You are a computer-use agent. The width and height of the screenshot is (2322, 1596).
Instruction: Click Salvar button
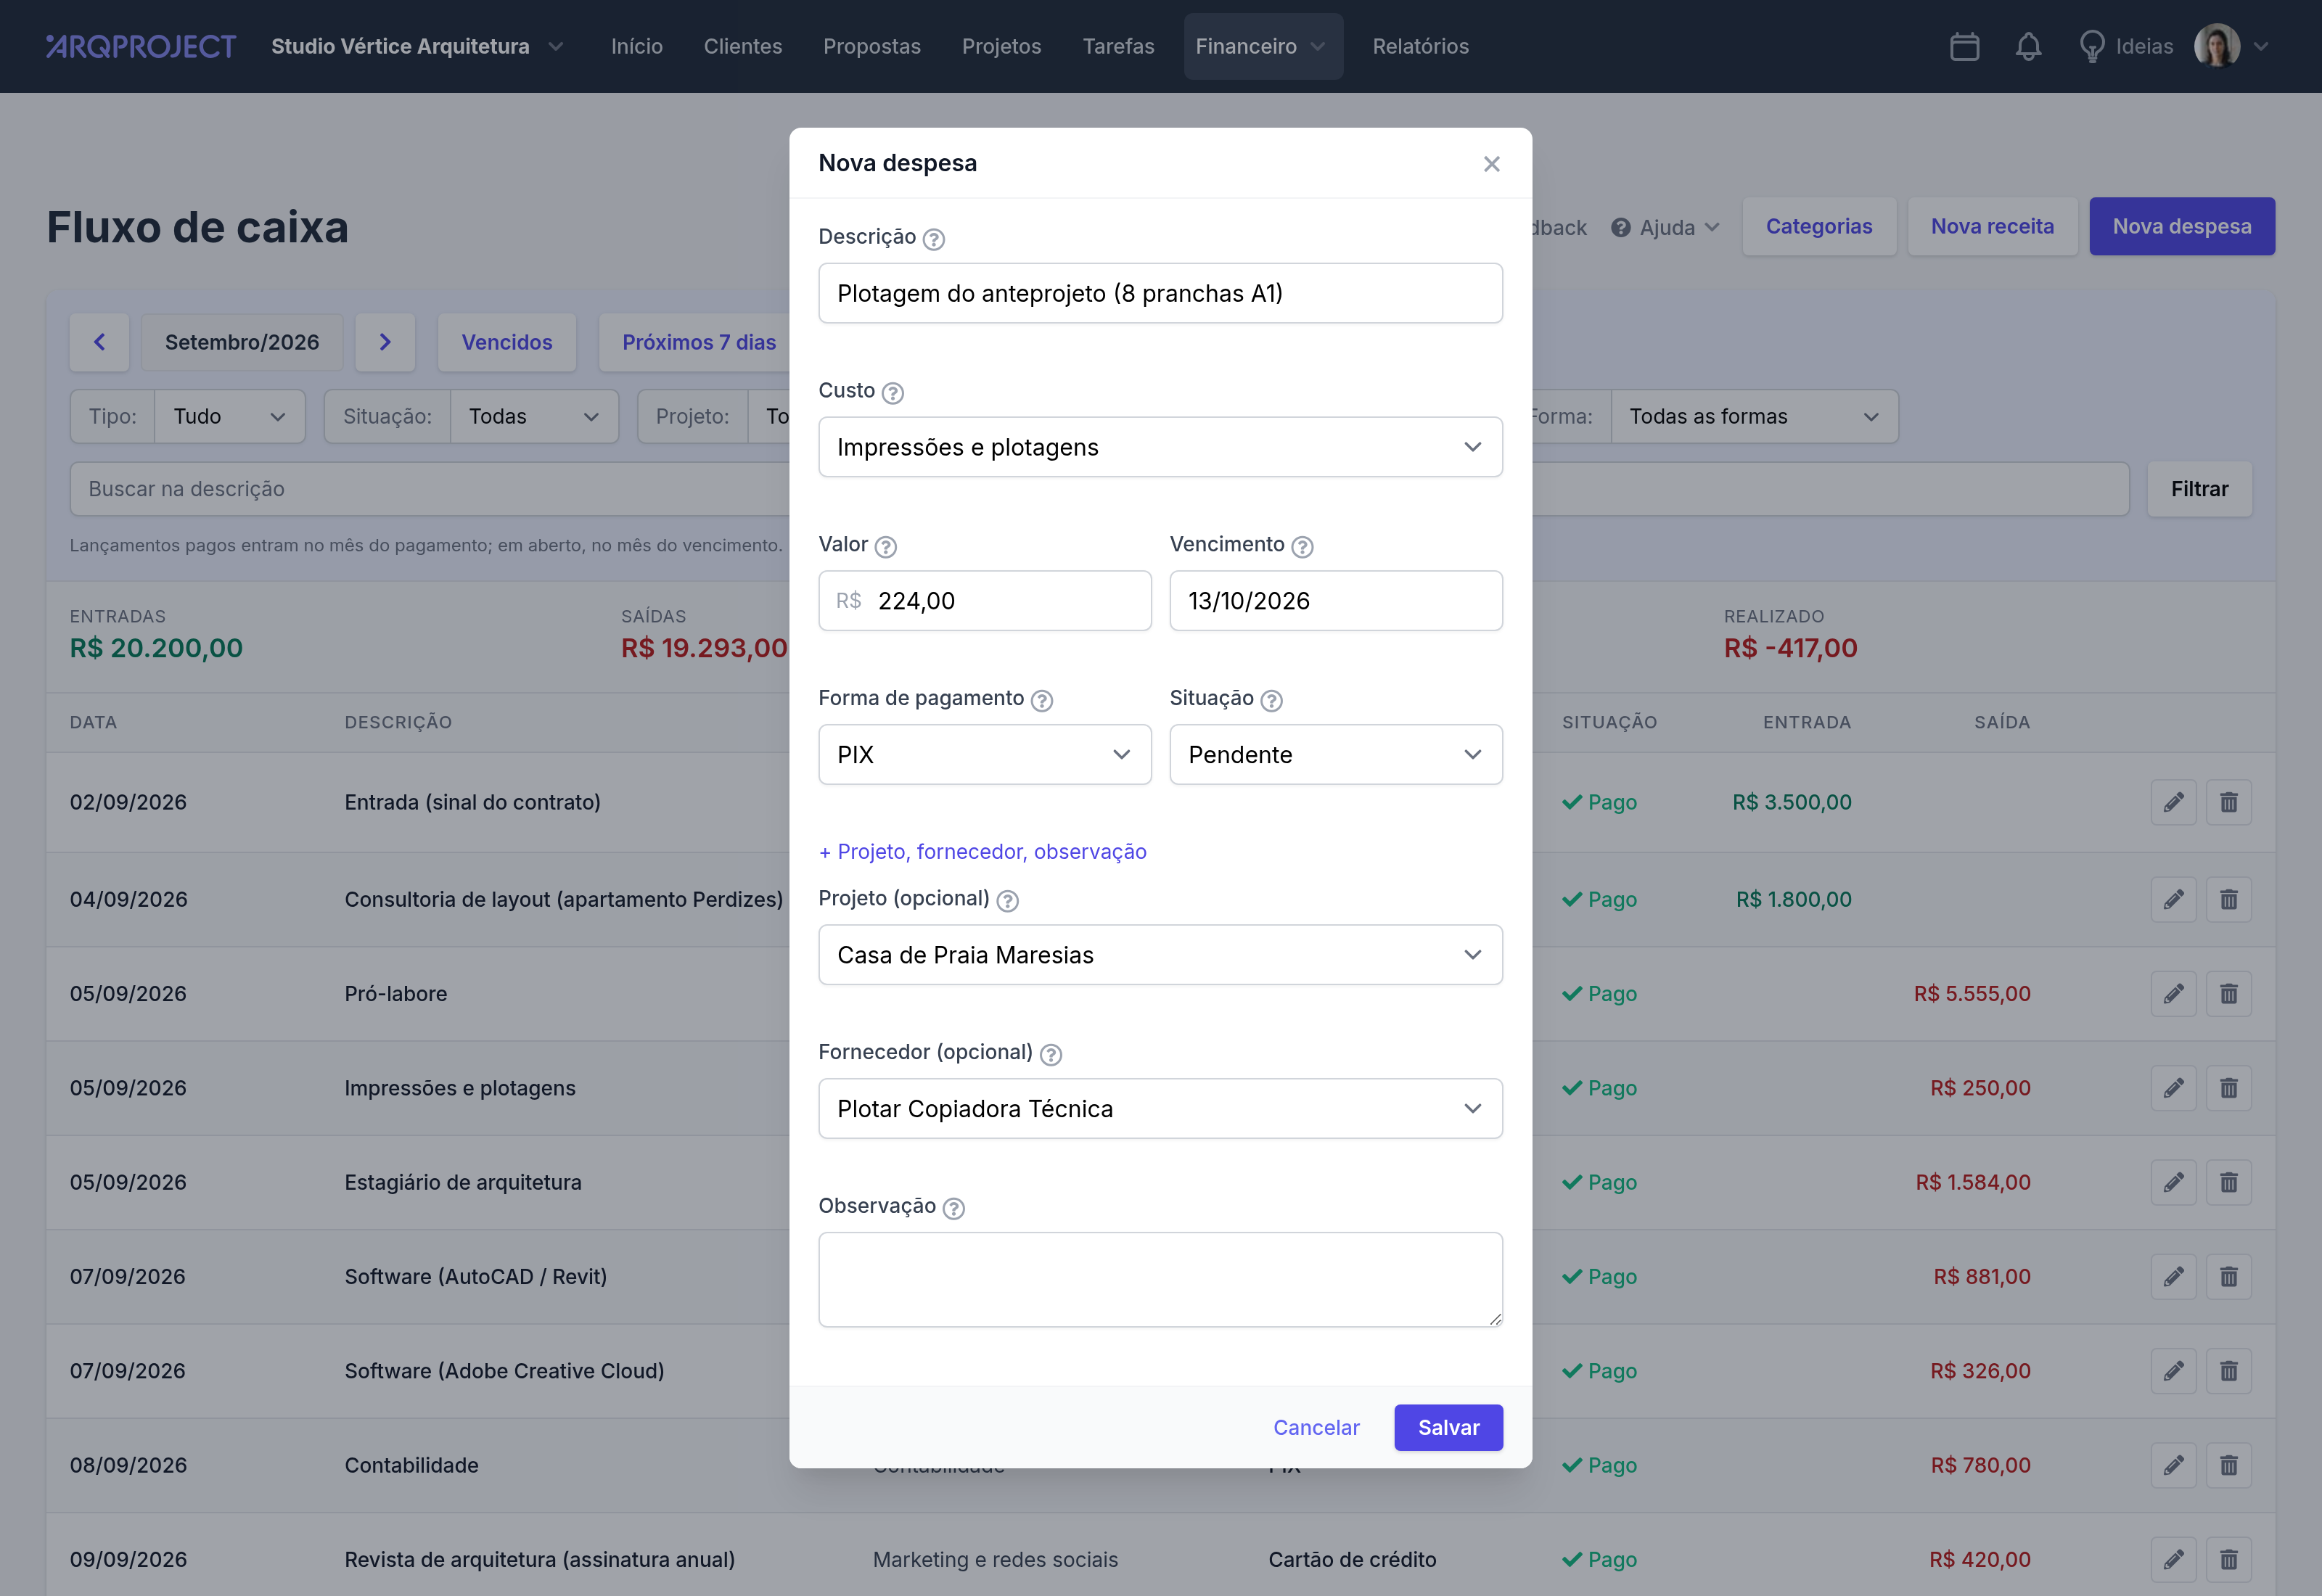pyautogui.click(x=1448, y=1428)
